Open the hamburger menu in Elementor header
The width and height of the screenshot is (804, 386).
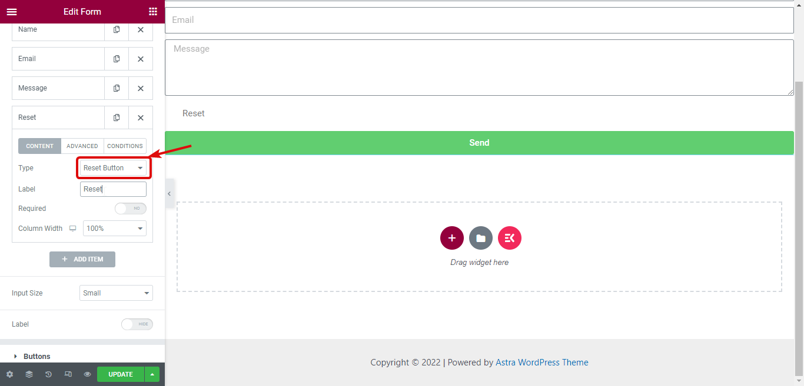[12, 12]
